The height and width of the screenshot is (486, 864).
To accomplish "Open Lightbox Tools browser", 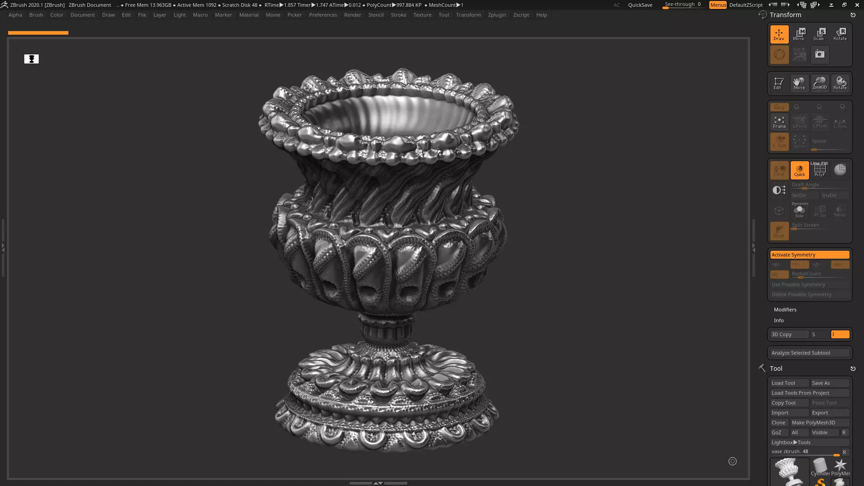I will click(x=810, y=442).
